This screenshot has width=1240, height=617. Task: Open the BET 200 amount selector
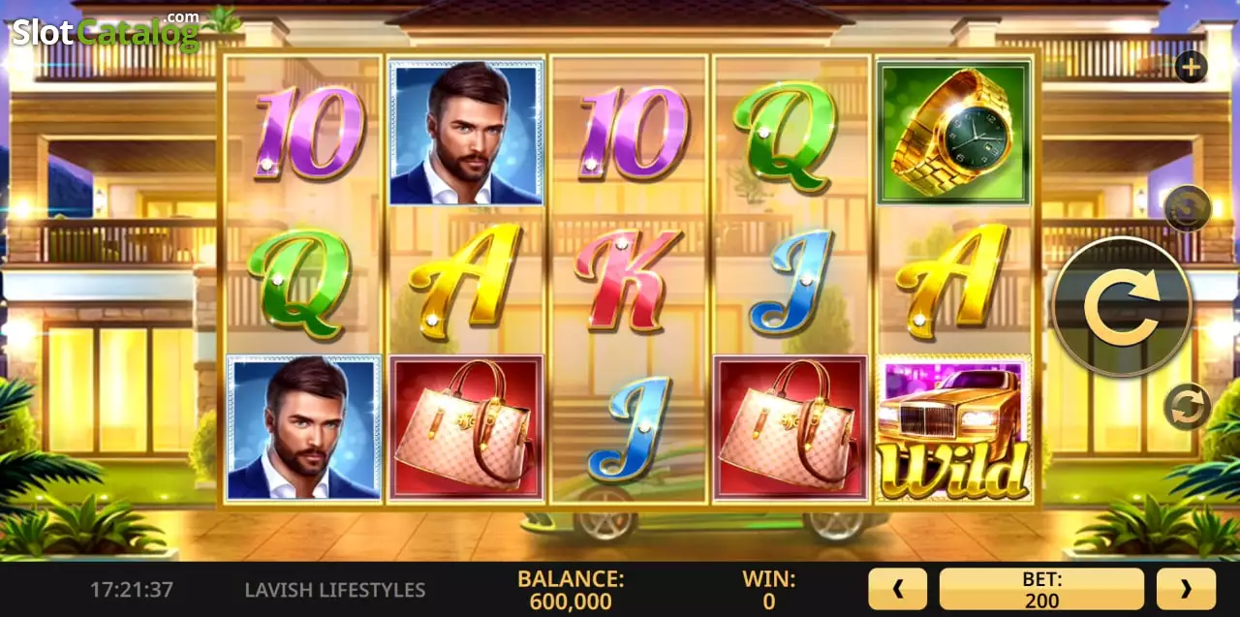1041,589
